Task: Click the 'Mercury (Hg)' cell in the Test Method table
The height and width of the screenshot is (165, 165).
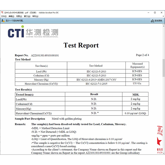Action: [x=41, y=80]
